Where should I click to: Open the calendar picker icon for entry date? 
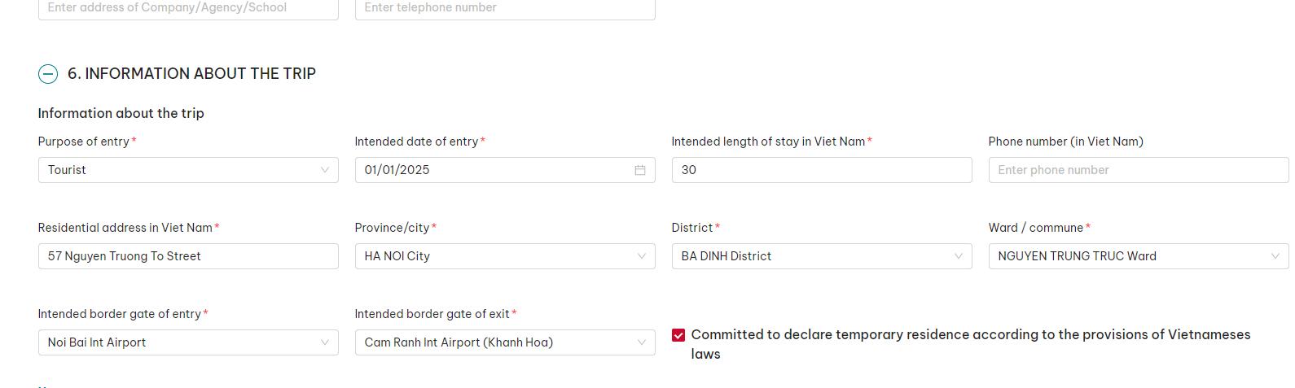click(x=640, y=170)
